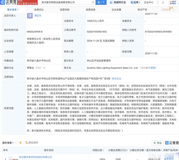Select registration authority 钟山区市场监督管理局

pyautogui.click(x=99, y=61)
